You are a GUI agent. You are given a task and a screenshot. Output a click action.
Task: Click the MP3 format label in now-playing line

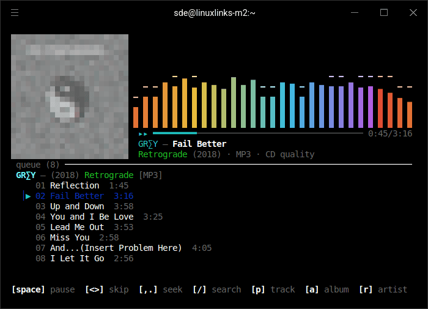point(243,154)
